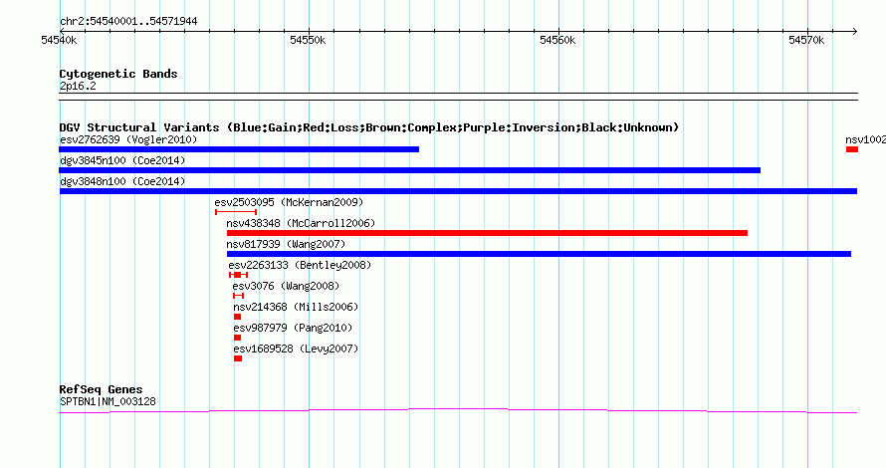The height and width of the screenshot is (468, 886).
Task: Click the 54540k ruler label
Action: coord(59,40)
